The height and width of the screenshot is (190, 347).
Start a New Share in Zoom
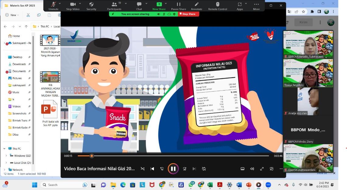click(159, 5)
